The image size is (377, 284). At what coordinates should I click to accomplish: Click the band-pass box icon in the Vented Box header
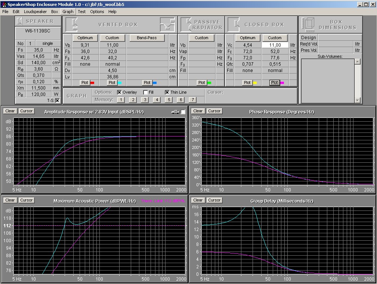[167, 25]
